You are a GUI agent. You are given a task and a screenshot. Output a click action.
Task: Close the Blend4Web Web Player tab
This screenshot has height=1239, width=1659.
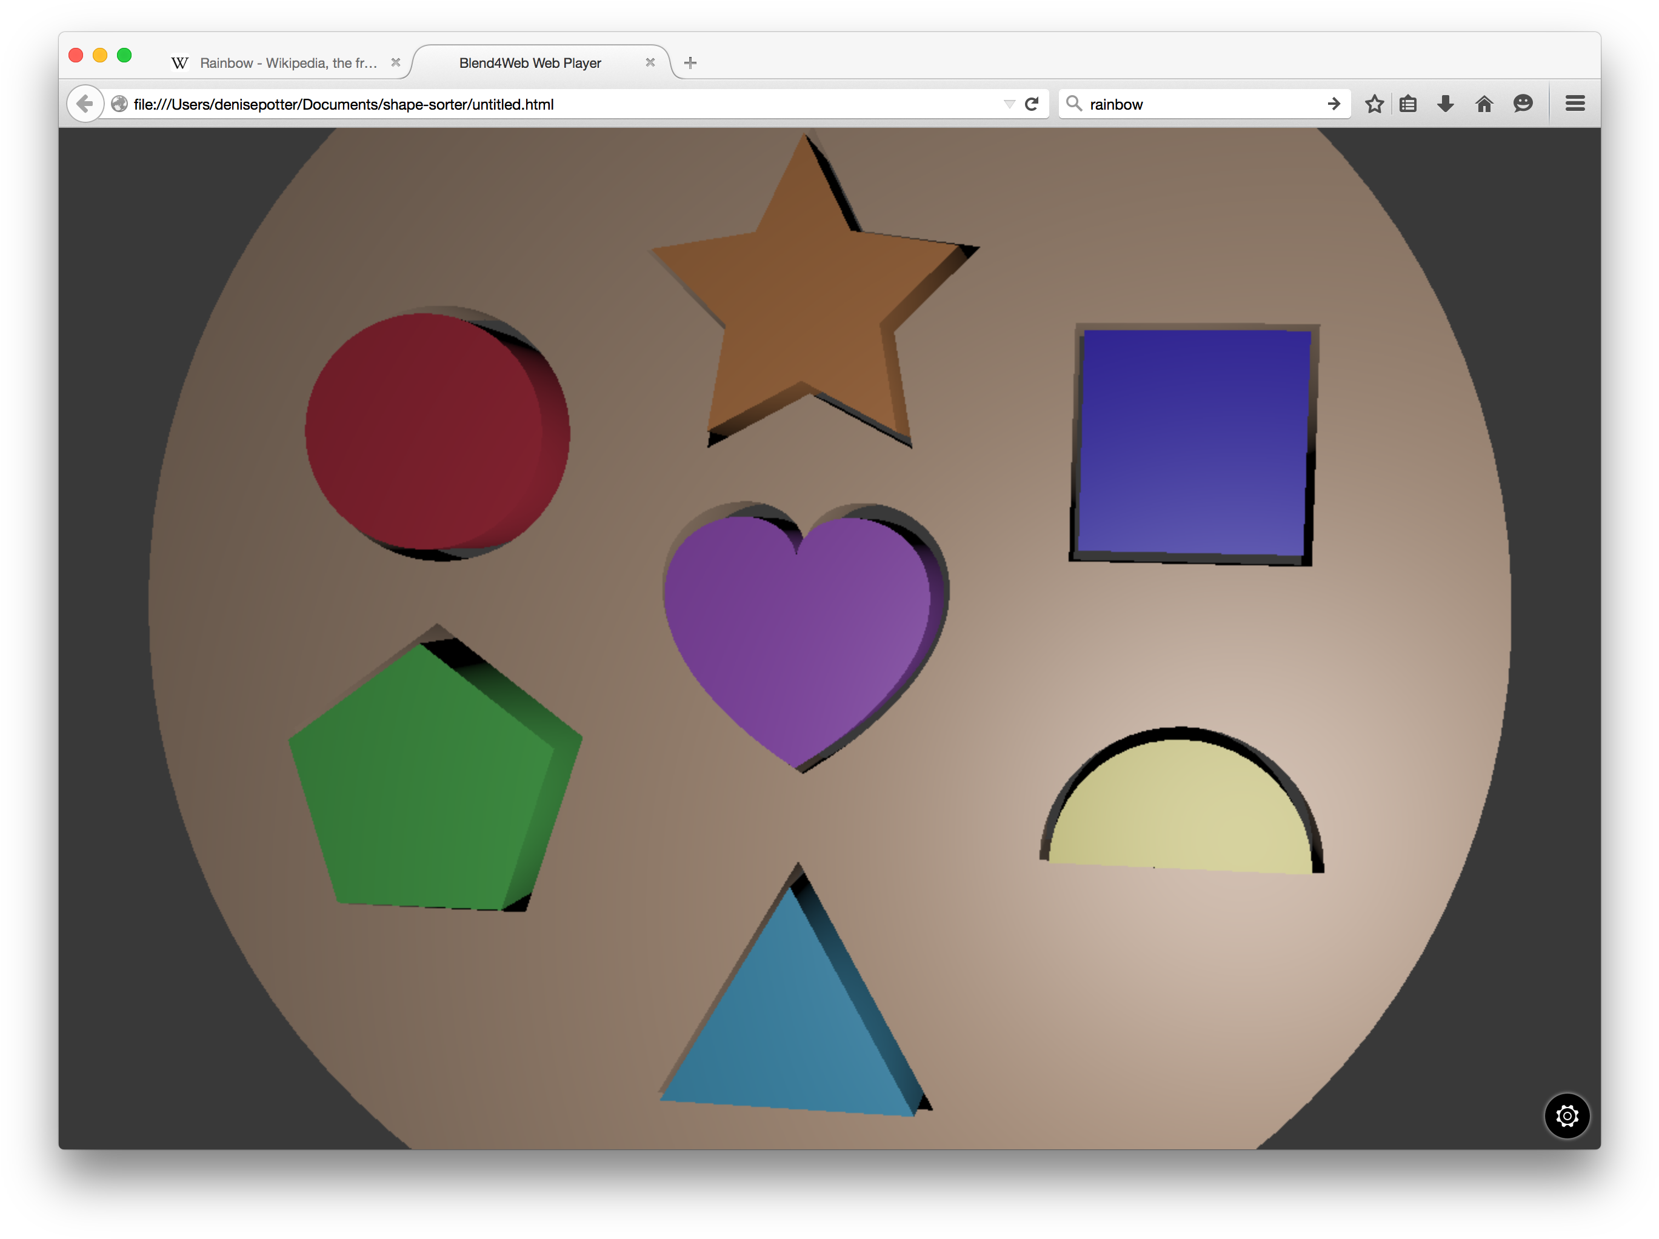point(650,63)
